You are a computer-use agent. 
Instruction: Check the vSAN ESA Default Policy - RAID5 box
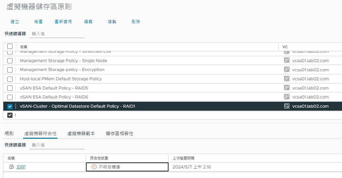tap(10, 88)
